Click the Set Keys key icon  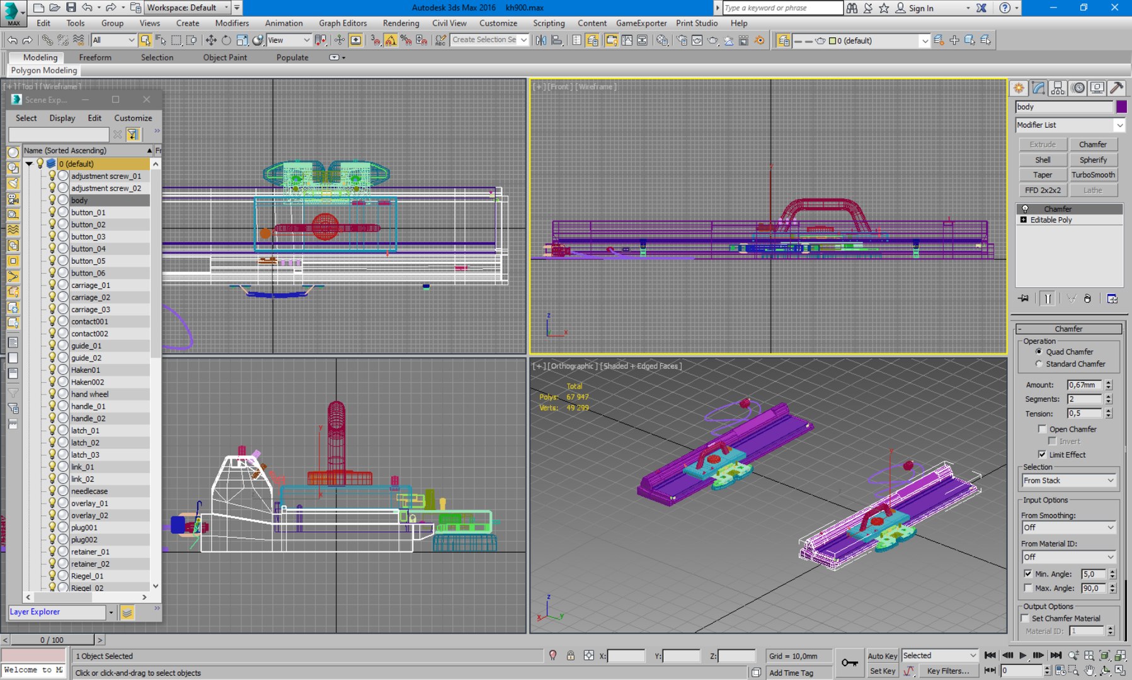click(x=850, y=662)
